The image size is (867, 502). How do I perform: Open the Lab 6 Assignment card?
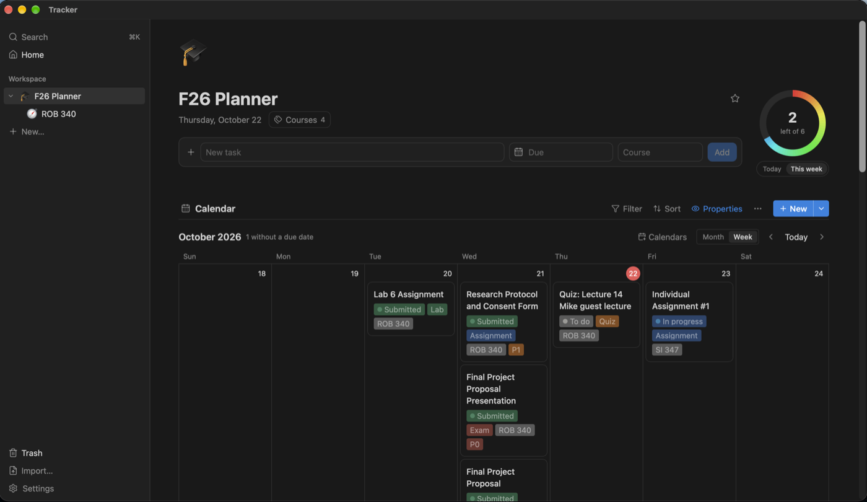tap(411, 309)
